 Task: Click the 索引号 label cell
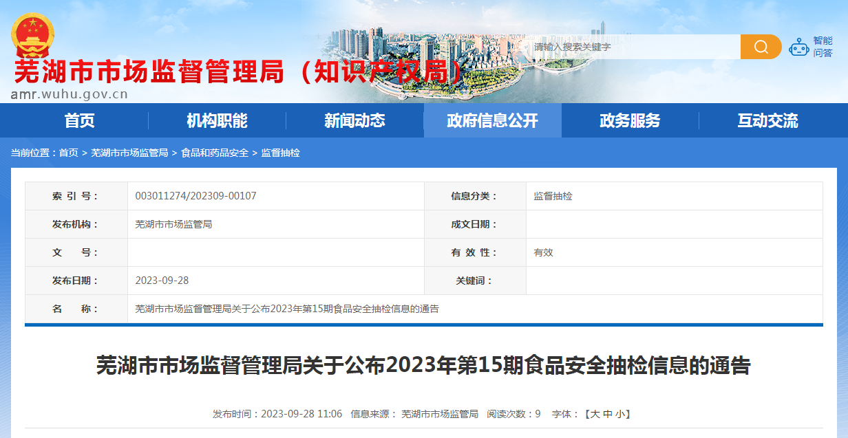coord(76,196)
